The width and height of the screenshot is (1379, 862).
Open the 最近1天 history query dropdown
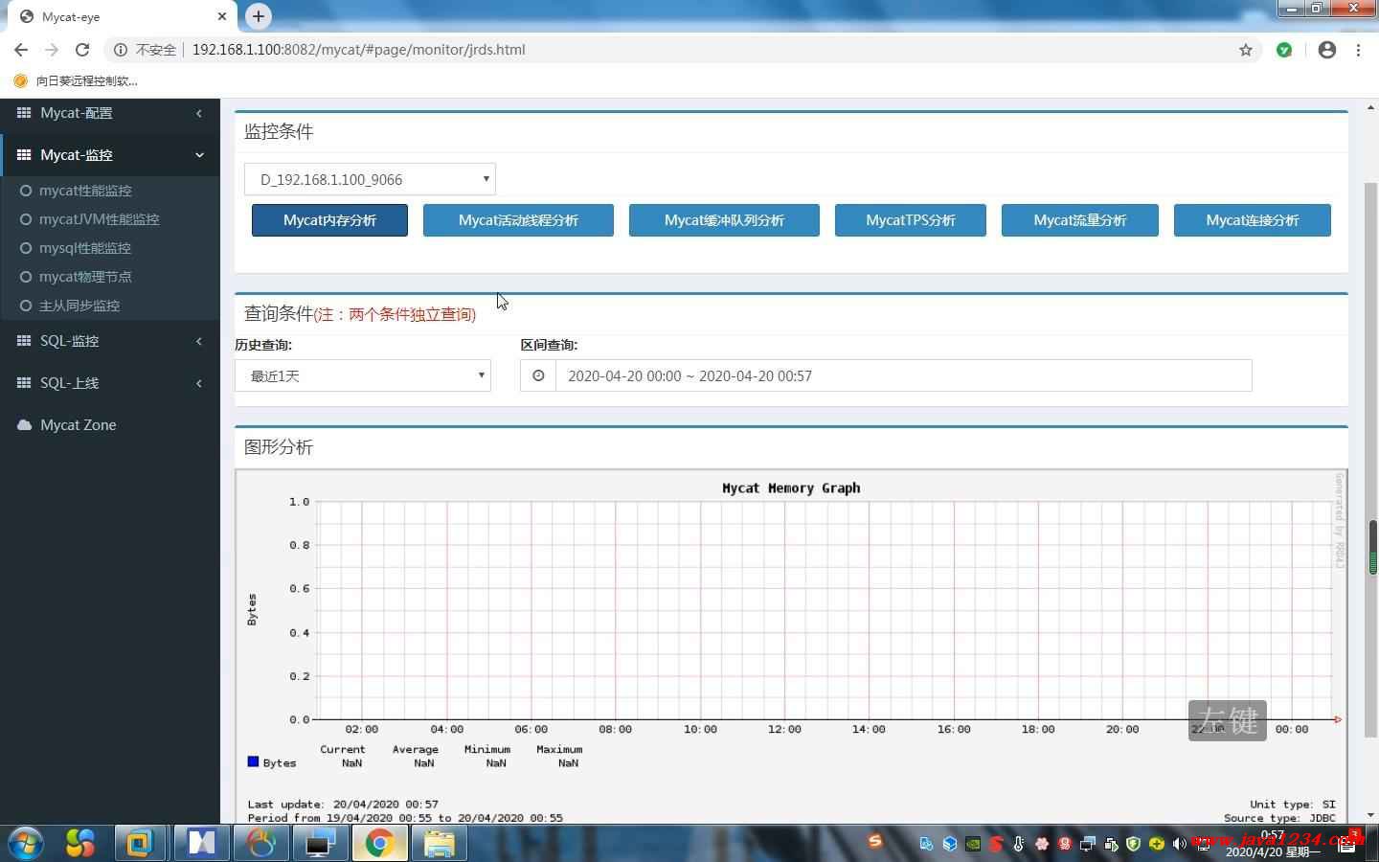[363, 375]
